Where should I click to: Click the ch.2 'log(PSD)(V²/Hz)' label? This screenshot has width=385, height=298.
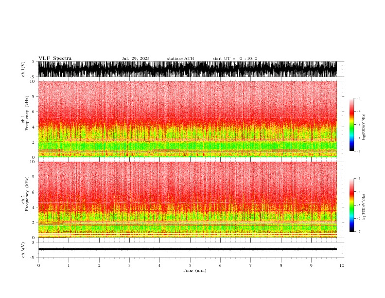(364, 207)
